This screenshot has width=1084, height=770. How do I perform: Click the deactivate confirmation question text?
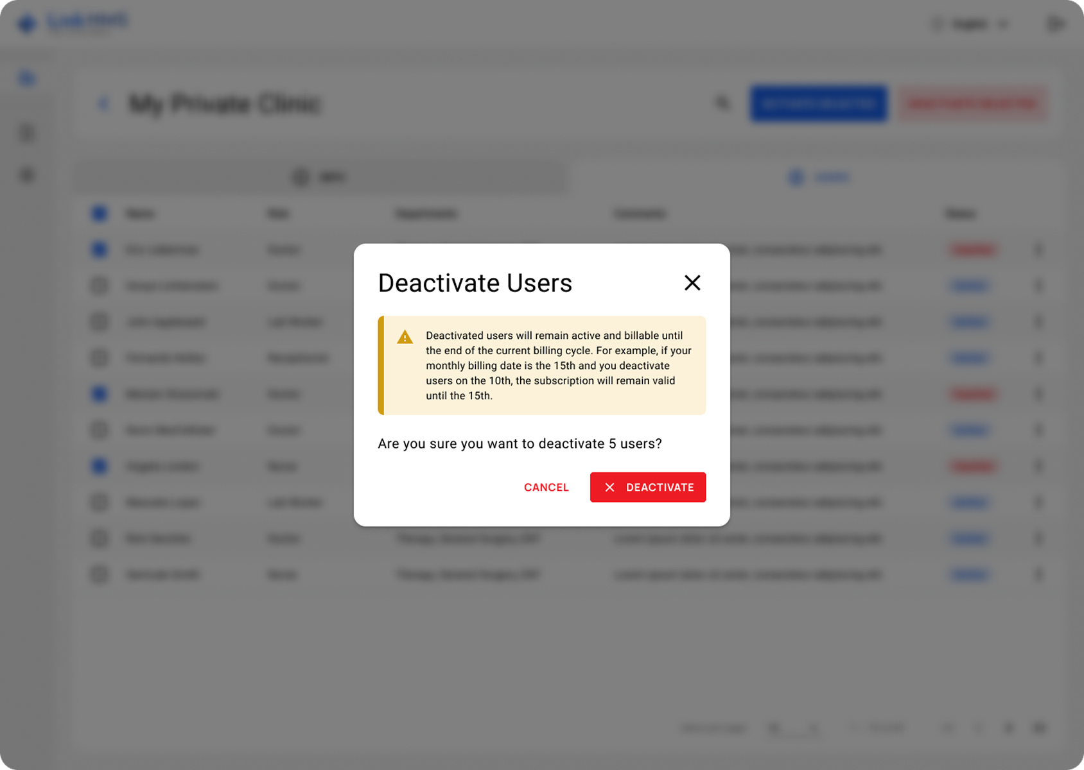[x=520, y=444]
